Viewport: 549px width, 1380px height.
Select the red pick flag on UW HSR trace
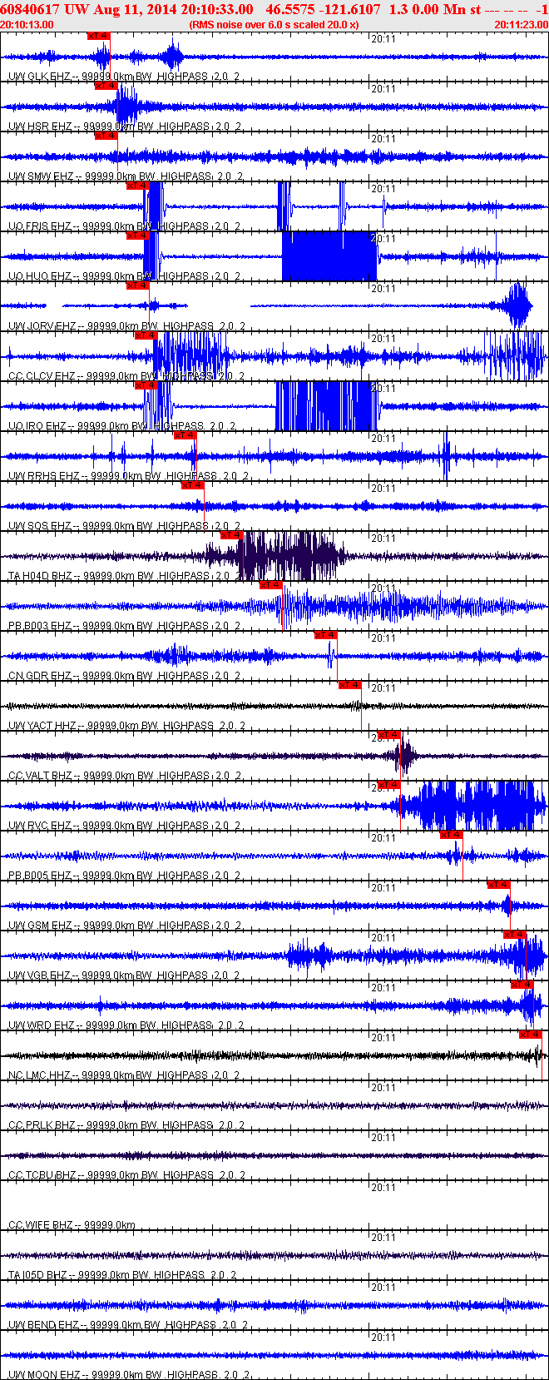(106, 86)
